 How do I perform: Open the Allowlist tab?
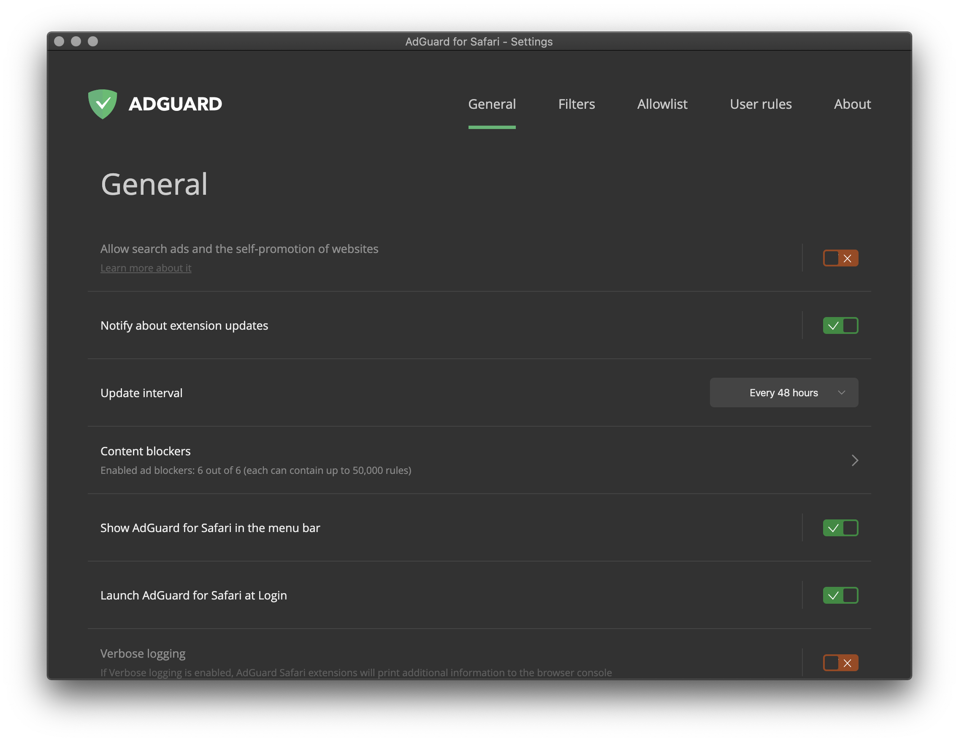click(662, 104)
